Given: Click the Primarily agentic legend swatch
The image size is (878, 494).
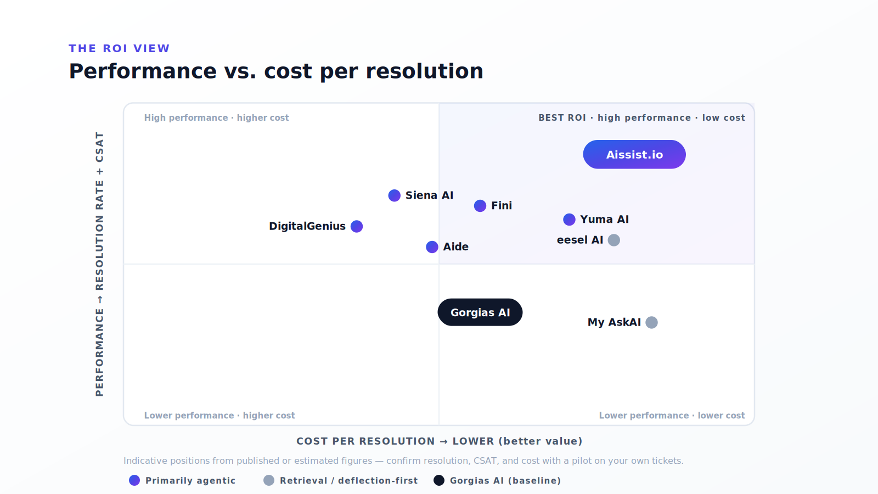Looking at the screenshot, I should pos(134,480).
